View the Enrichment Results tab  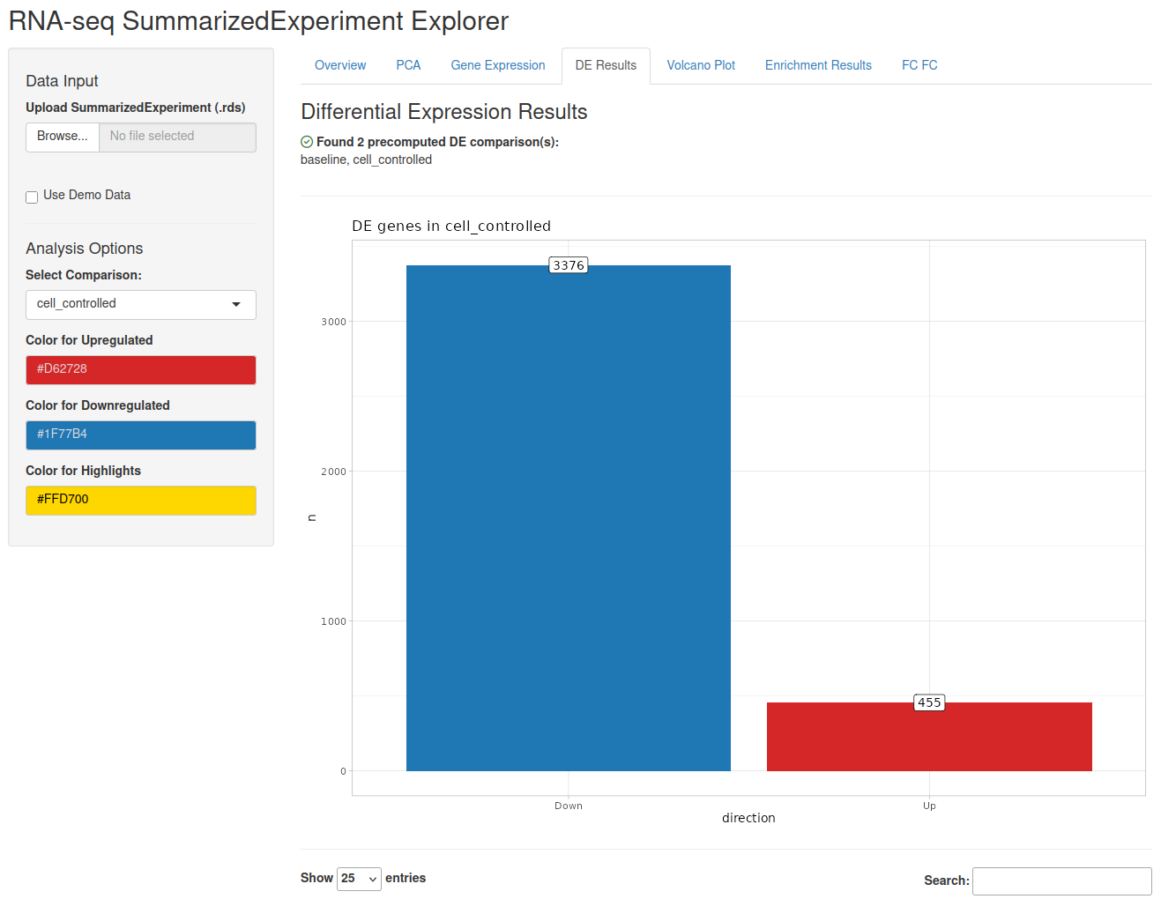[x=818, y=65]
